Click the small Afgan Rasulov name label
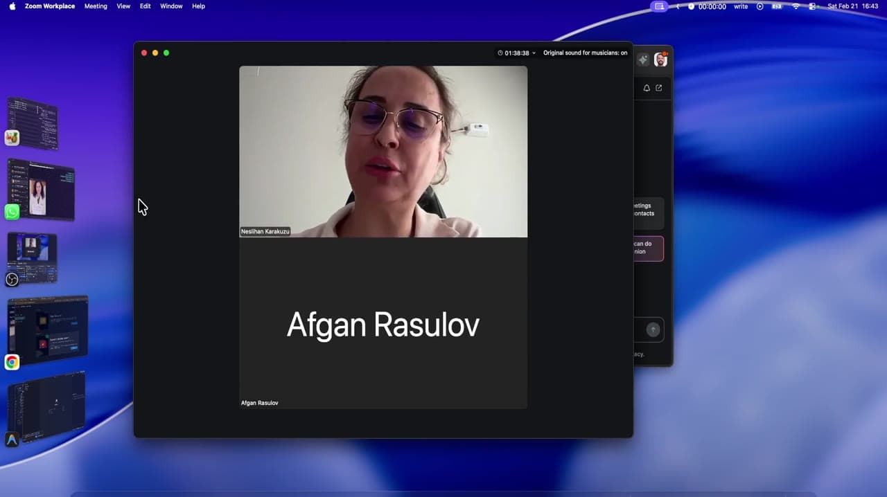 click(260, 403)
